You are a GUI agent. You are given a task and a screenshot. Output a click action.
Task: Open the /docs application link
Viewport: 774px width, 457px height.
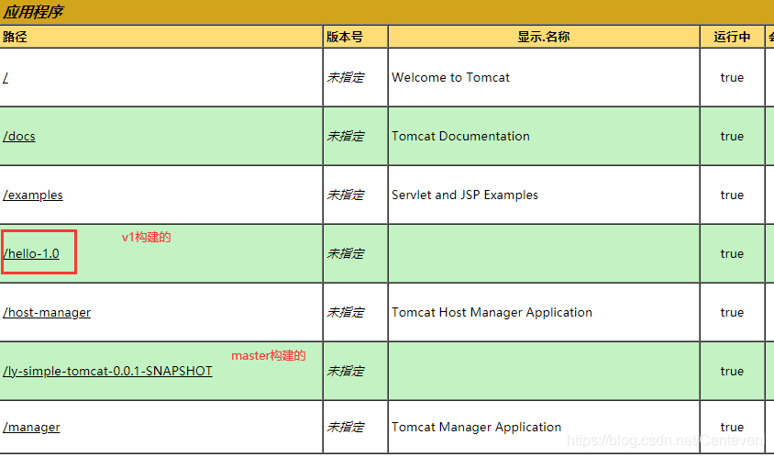(19, 137)
